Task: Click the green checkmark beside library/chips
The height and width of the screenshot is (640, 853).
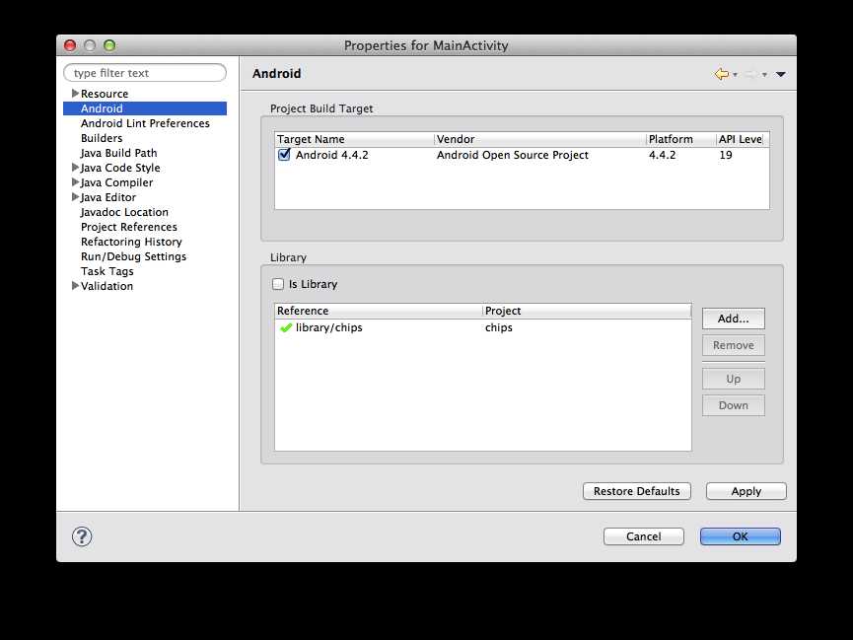Action: tap(286, 327)
